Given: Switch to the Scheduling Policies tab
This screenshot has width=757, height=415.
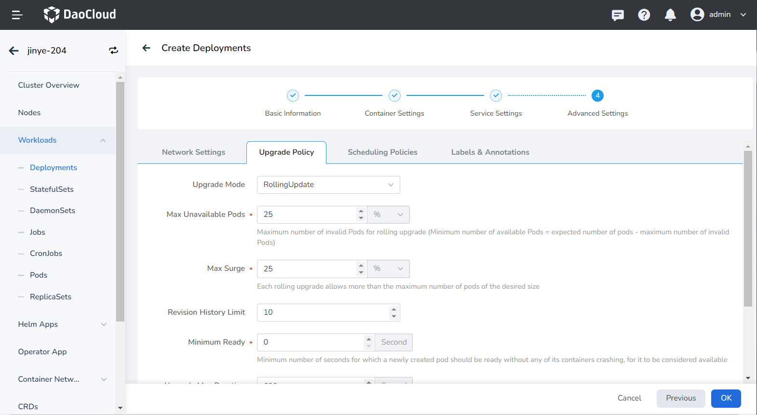Looking at the screenshot, I should tap(382, 152).
